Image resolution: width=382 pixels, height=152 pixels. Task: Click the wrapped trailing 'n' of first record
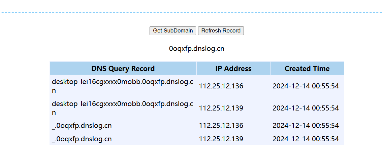coord(54,91)
